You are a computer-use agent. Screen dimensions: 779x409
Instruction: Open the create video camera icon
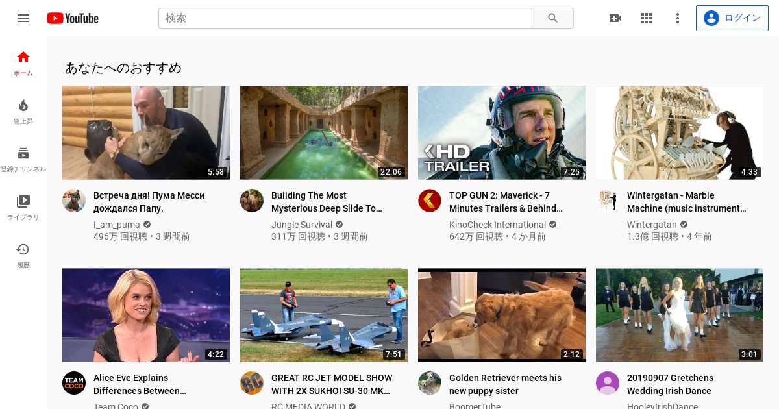615,18
